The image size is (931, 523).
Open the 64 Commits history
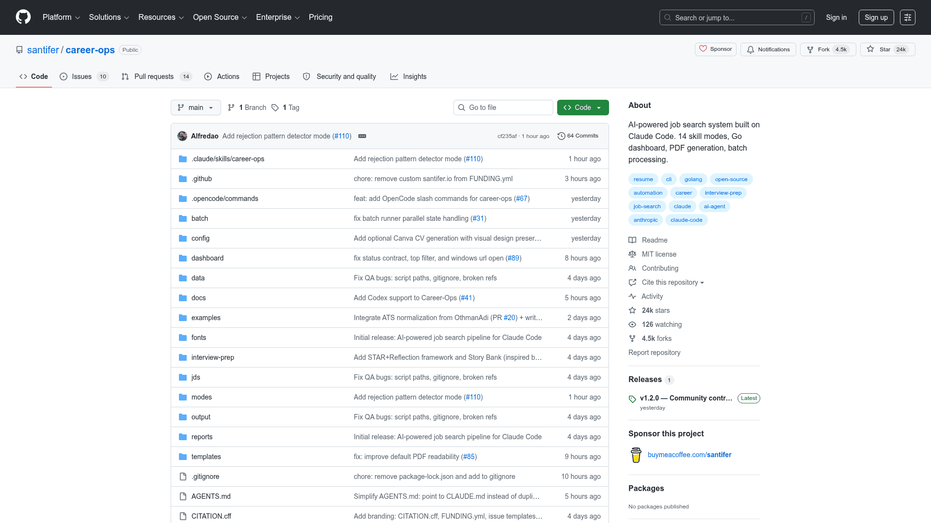pyautogui.click(x=578, y=136)
